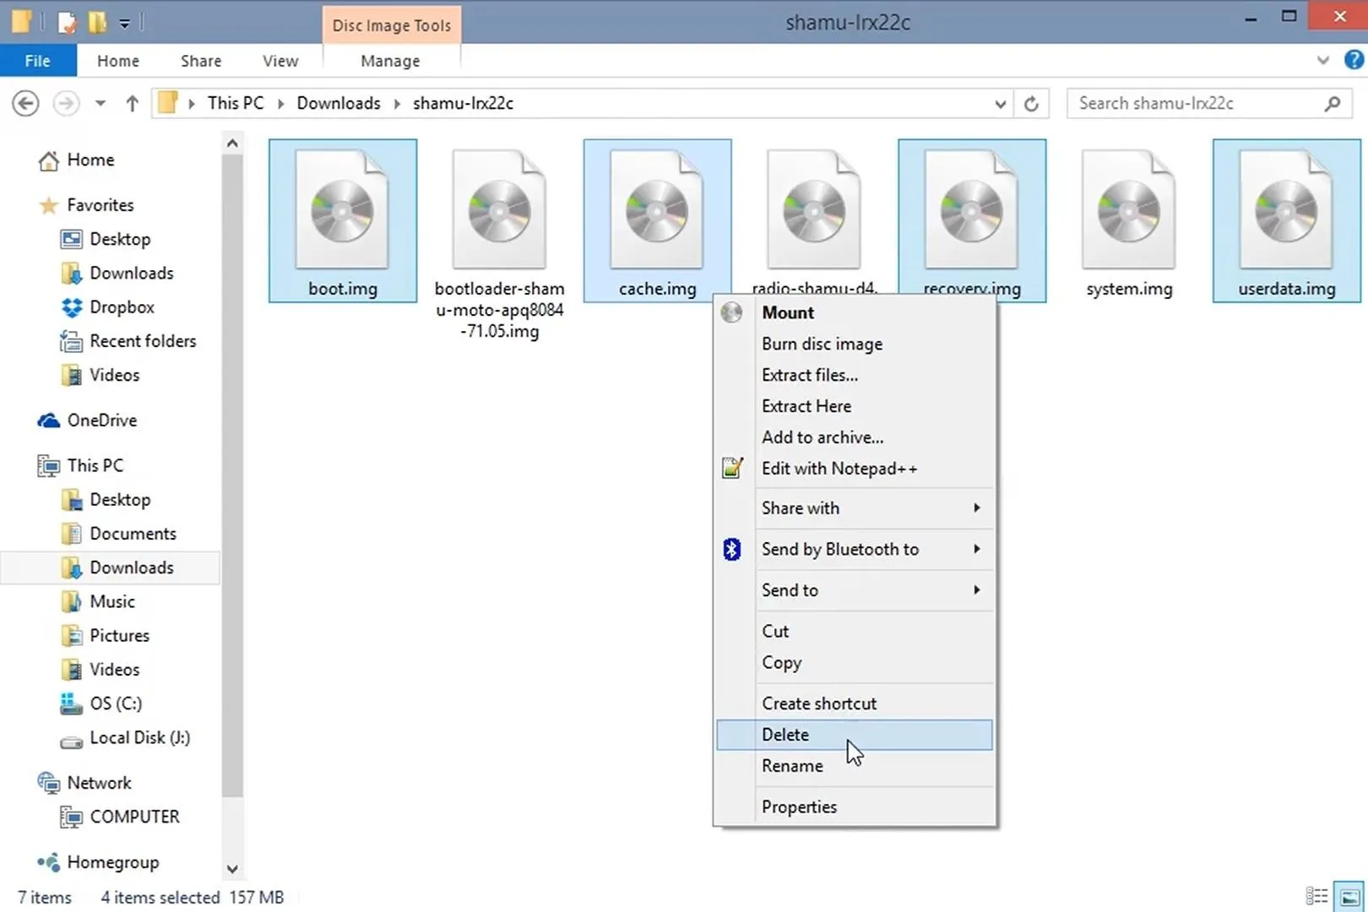Choose Burn disc image
Screen dimensions: 1368x912
pyautogui.click(x=854, y=344)
